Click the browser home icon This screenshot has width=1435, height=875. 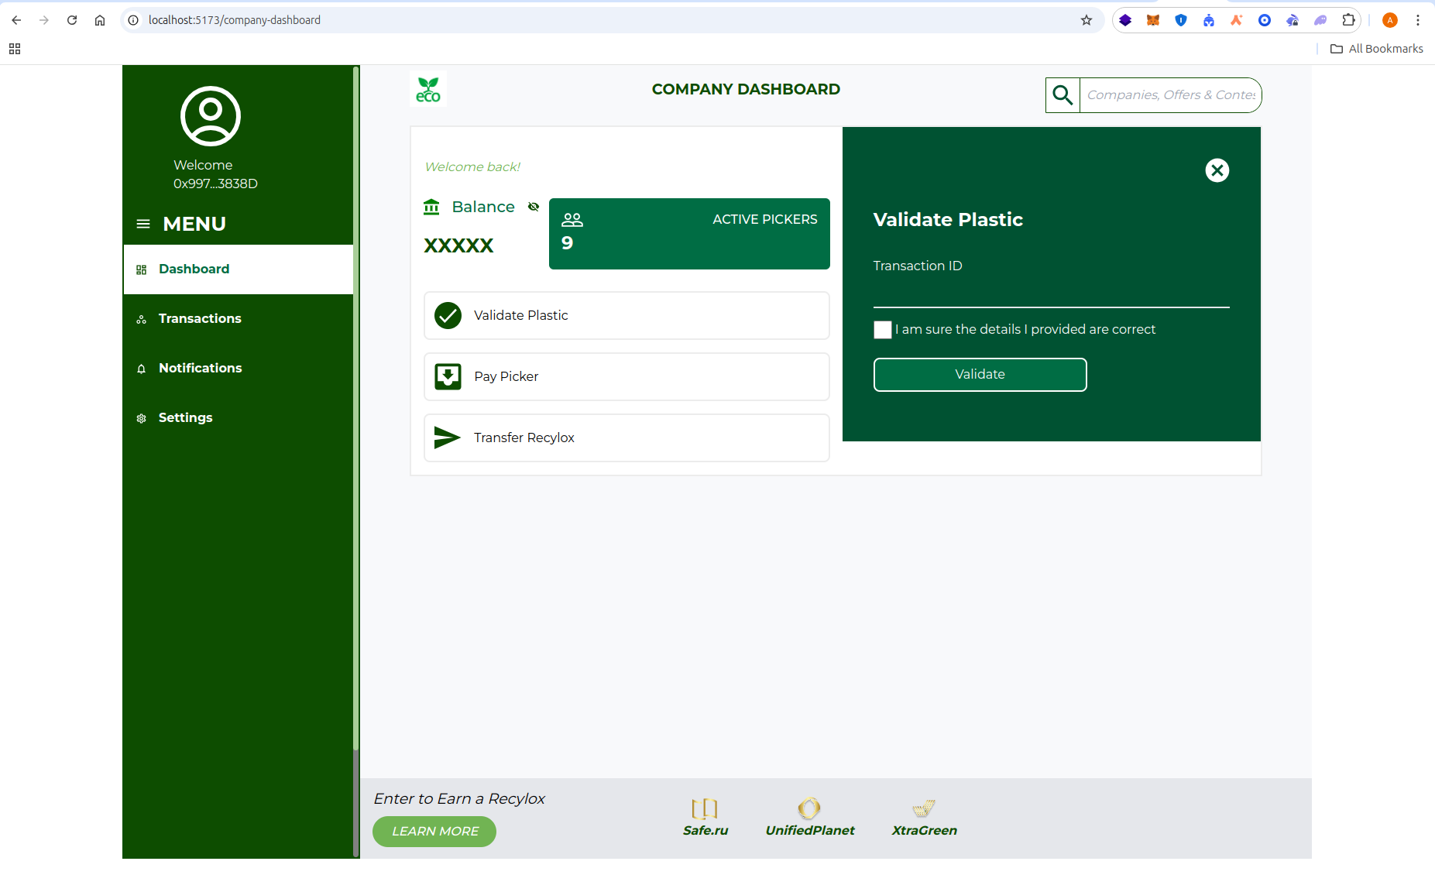tap(100, 20)
